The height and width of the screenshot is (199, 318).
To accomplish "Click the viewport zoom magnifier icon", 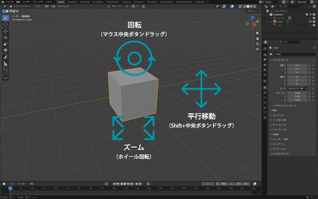I will pos(257,33).
